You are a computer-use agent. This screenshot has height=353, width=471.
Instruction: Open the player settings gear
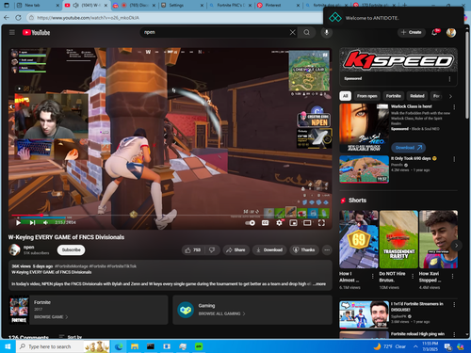279,223
